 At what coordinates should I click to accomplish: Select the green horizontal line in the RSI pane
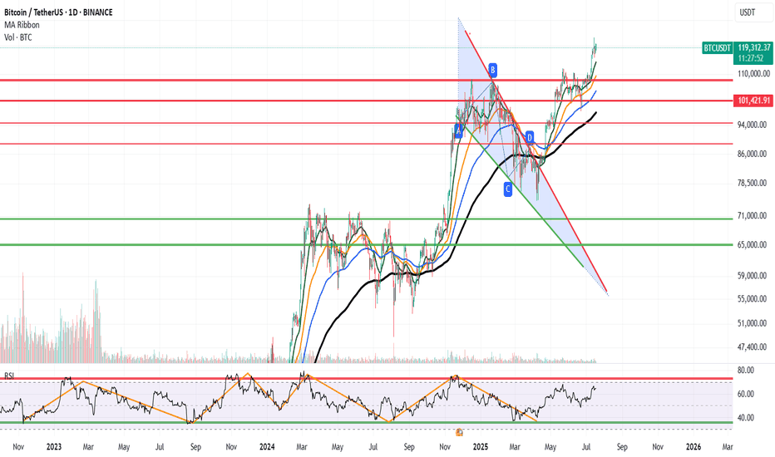[366, 422]
